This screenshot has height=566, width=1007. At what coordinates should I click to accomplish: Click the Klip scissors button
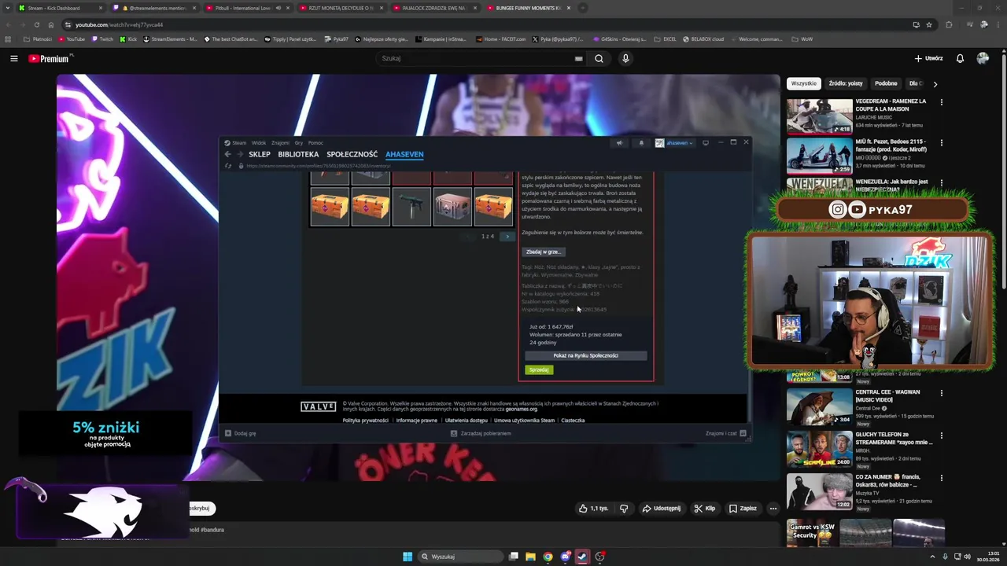click(x=704, y=509)
